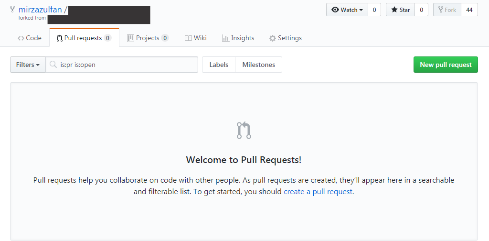Star this repository
Viewport: 489px width, 241px height.
click(400, 10)
